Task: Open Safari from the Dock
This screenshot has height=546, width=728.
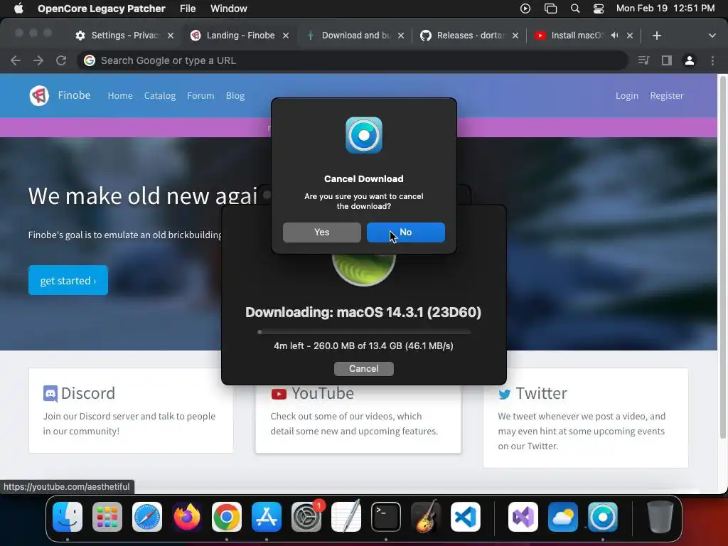Action: pos(147,517)
